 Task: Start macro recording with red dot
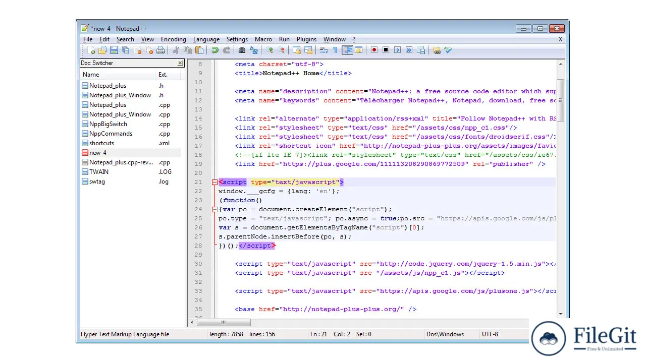coord(374,50)
